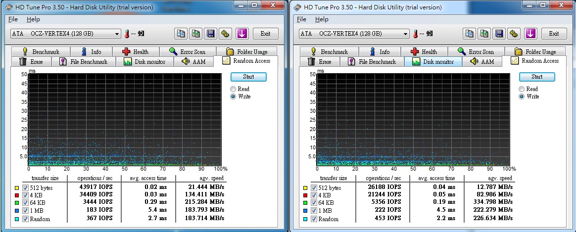576x232 pixels.
Task: Toggle Random checkbox in left window
Action: (x=25, y=219)
